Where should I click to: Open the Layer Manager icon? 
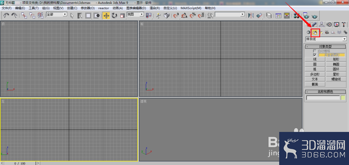click(269, 16)
